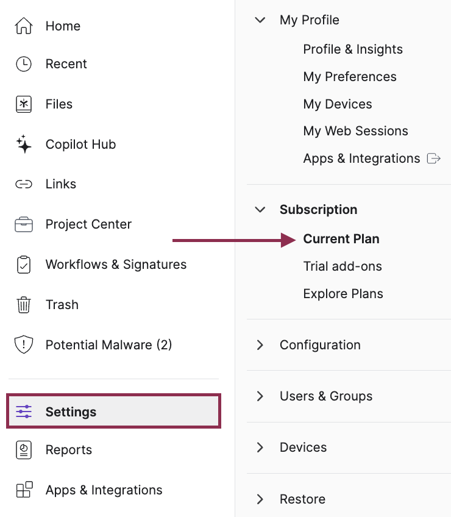Screen dimensions: 451x517
Task: Click the Workflows & Signatures checklist icon
Action: point(23,264)
